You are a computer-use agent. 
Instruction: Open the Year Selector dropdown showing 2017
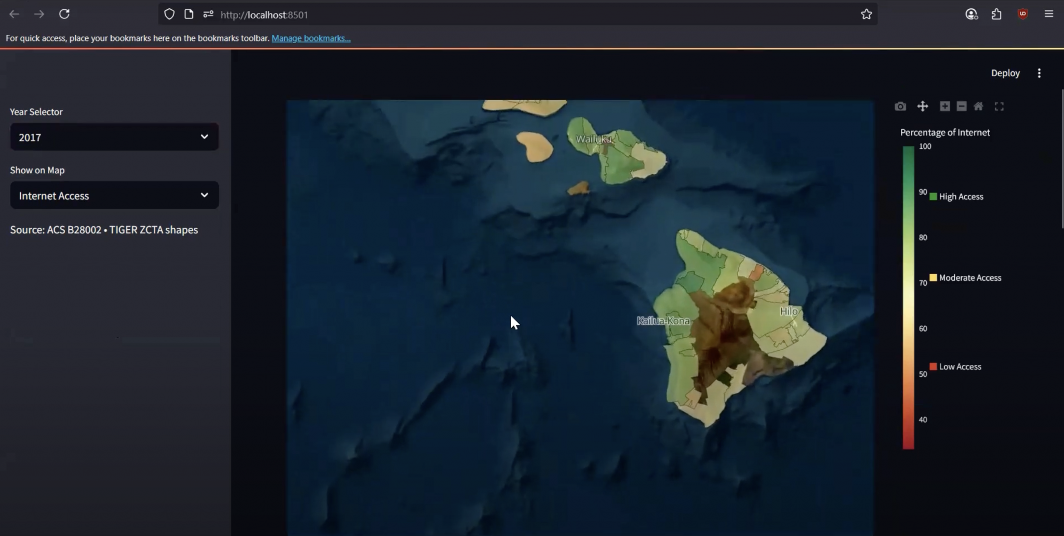tap(114, 136)
